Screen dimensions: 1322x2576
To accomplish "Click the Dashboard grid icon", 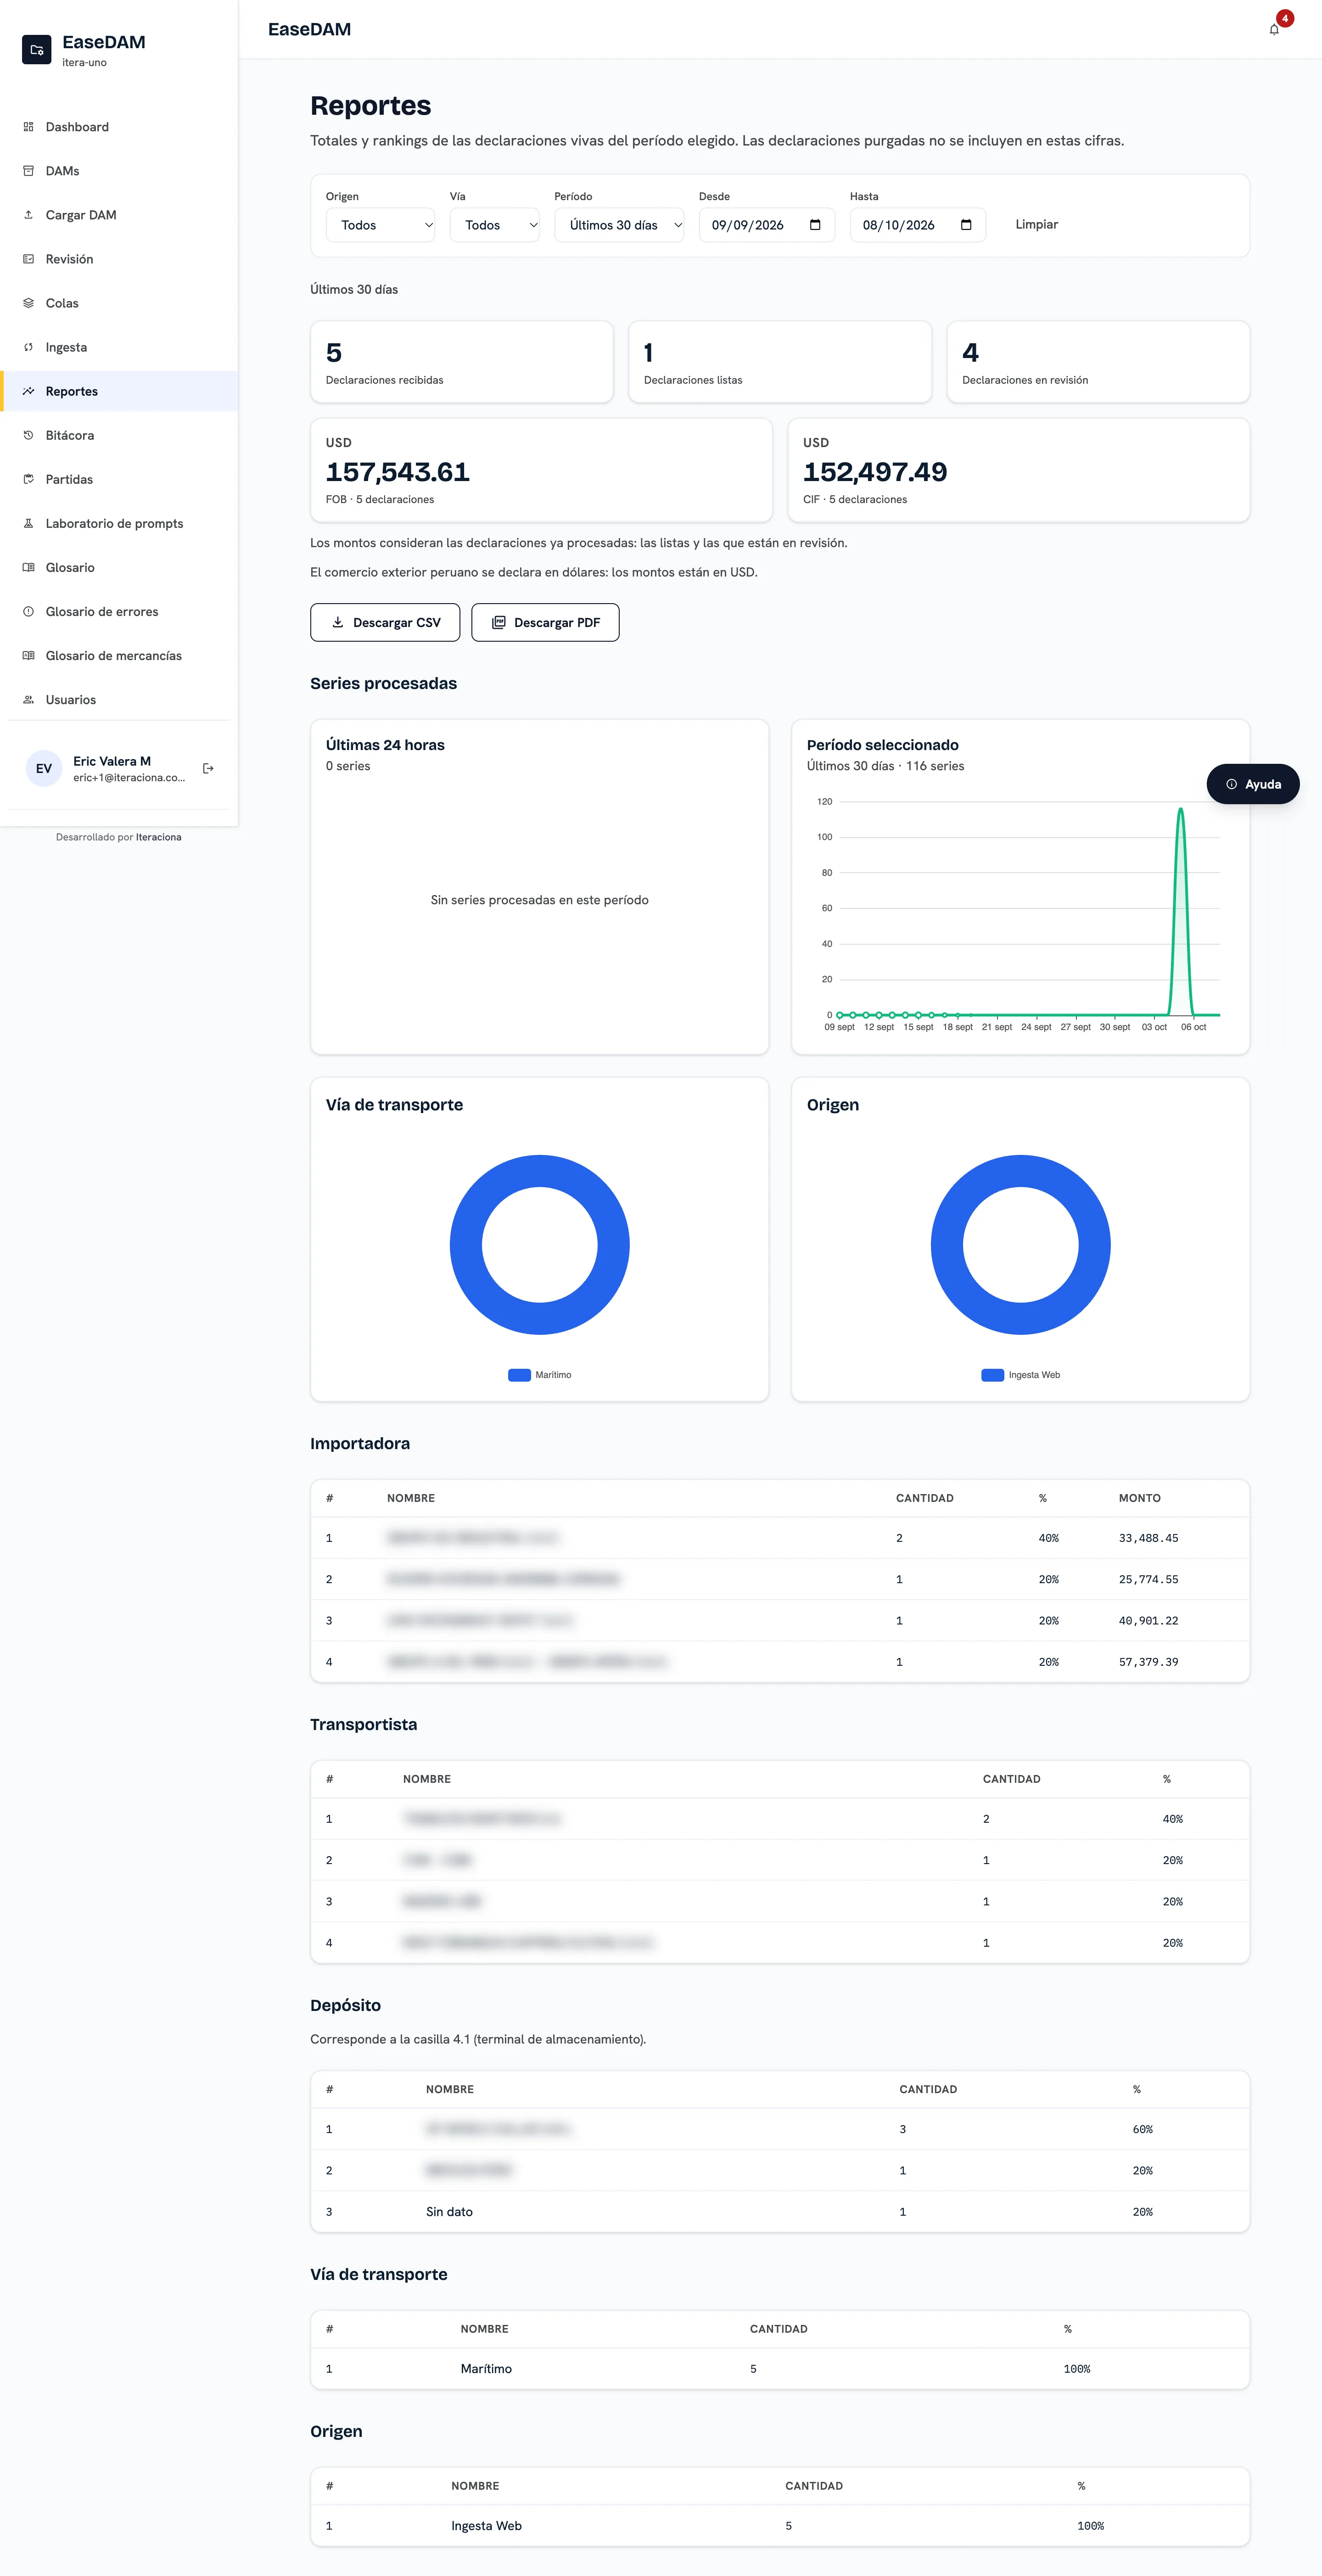I will (28, 127).
